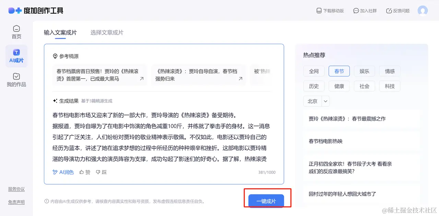Click the 生成结果 heading label
Viewport: 439px width, 216px height.
coord(69,101)
